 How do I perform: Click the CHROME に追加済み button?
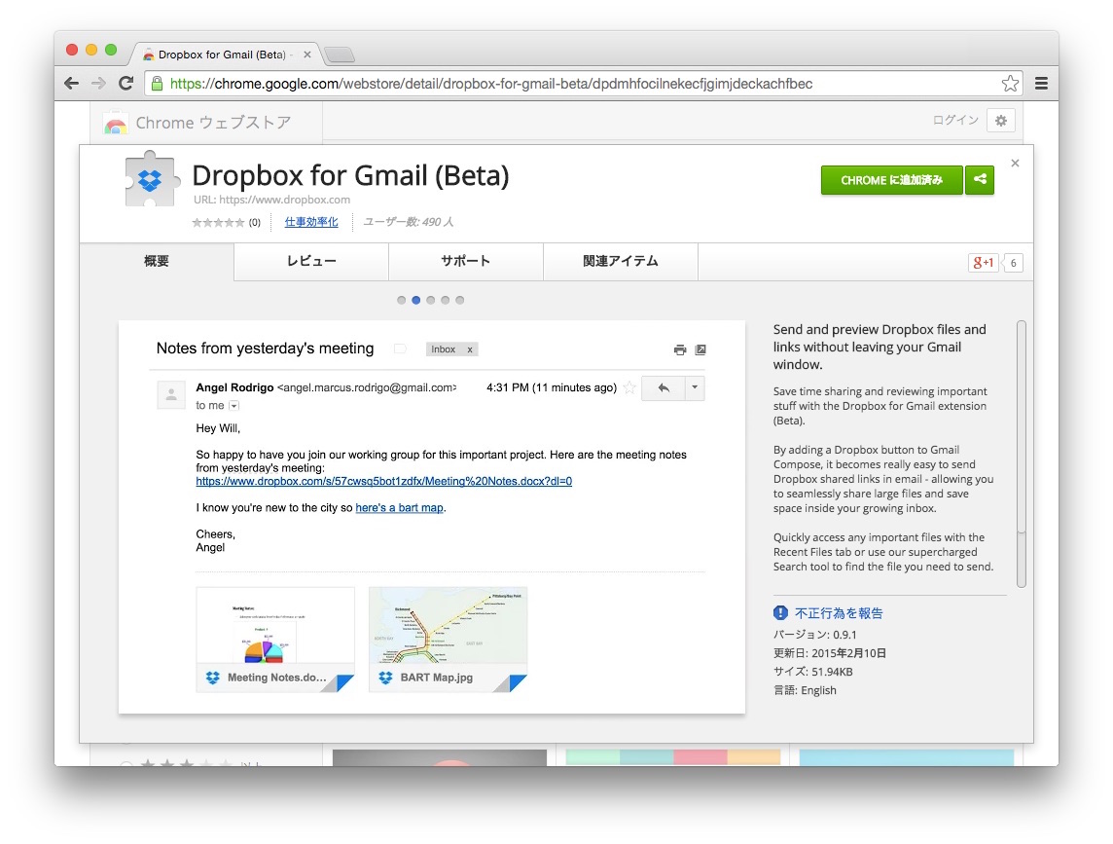891,180
